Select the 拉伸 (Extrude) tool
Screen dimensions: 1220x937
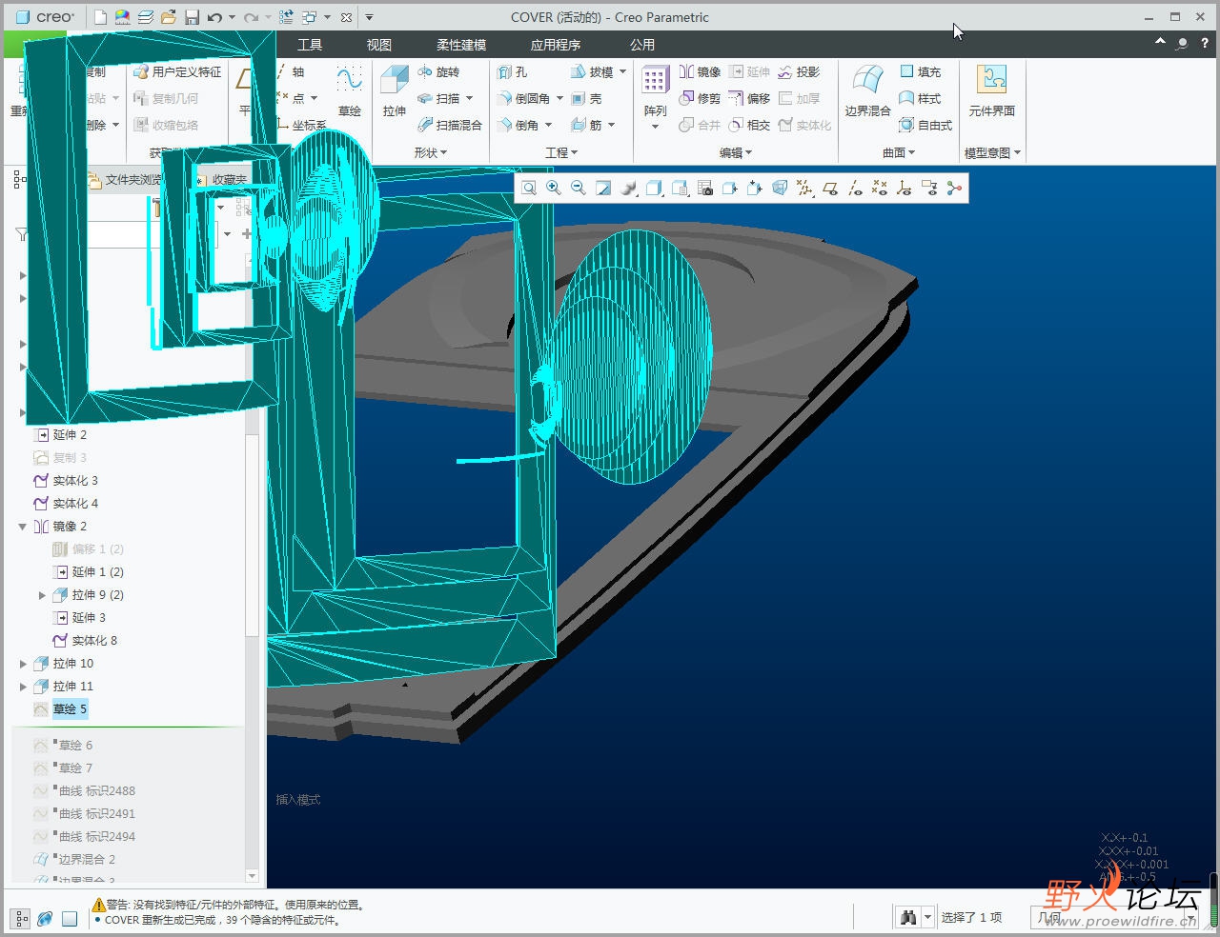coord(395,91)
